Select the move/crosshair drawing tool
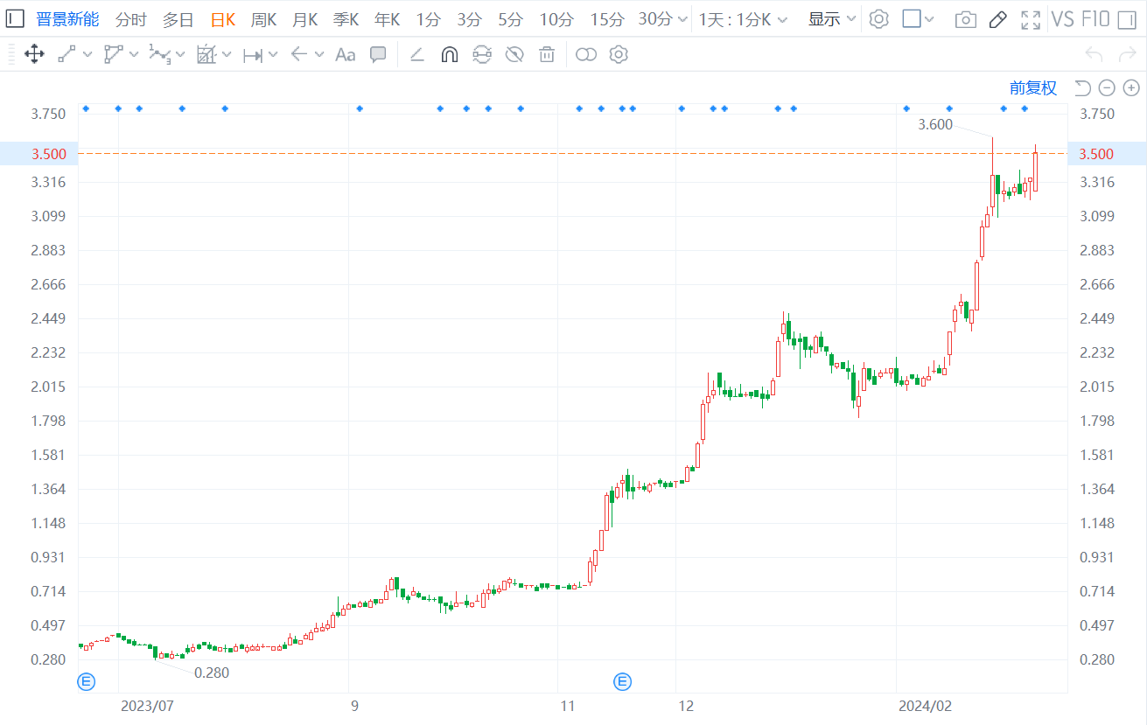The width and height of the screenshot is (1147, 725). (35, 55)
